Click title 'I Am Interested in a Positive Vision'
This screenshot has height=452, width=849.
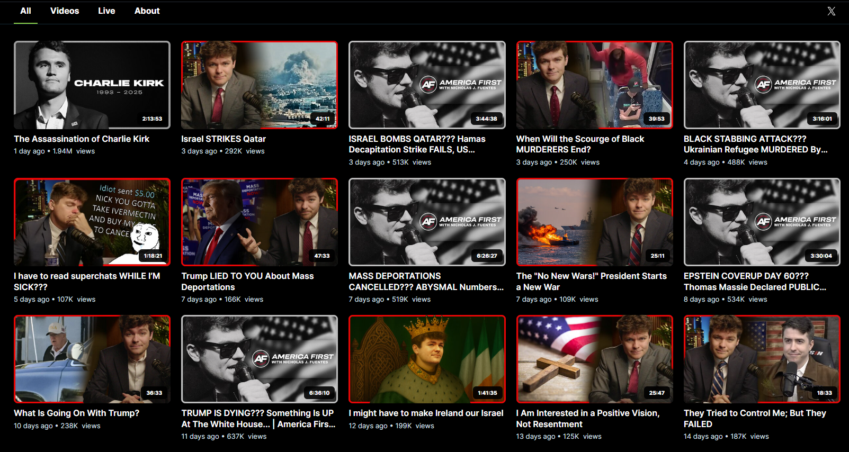[588, 418]
